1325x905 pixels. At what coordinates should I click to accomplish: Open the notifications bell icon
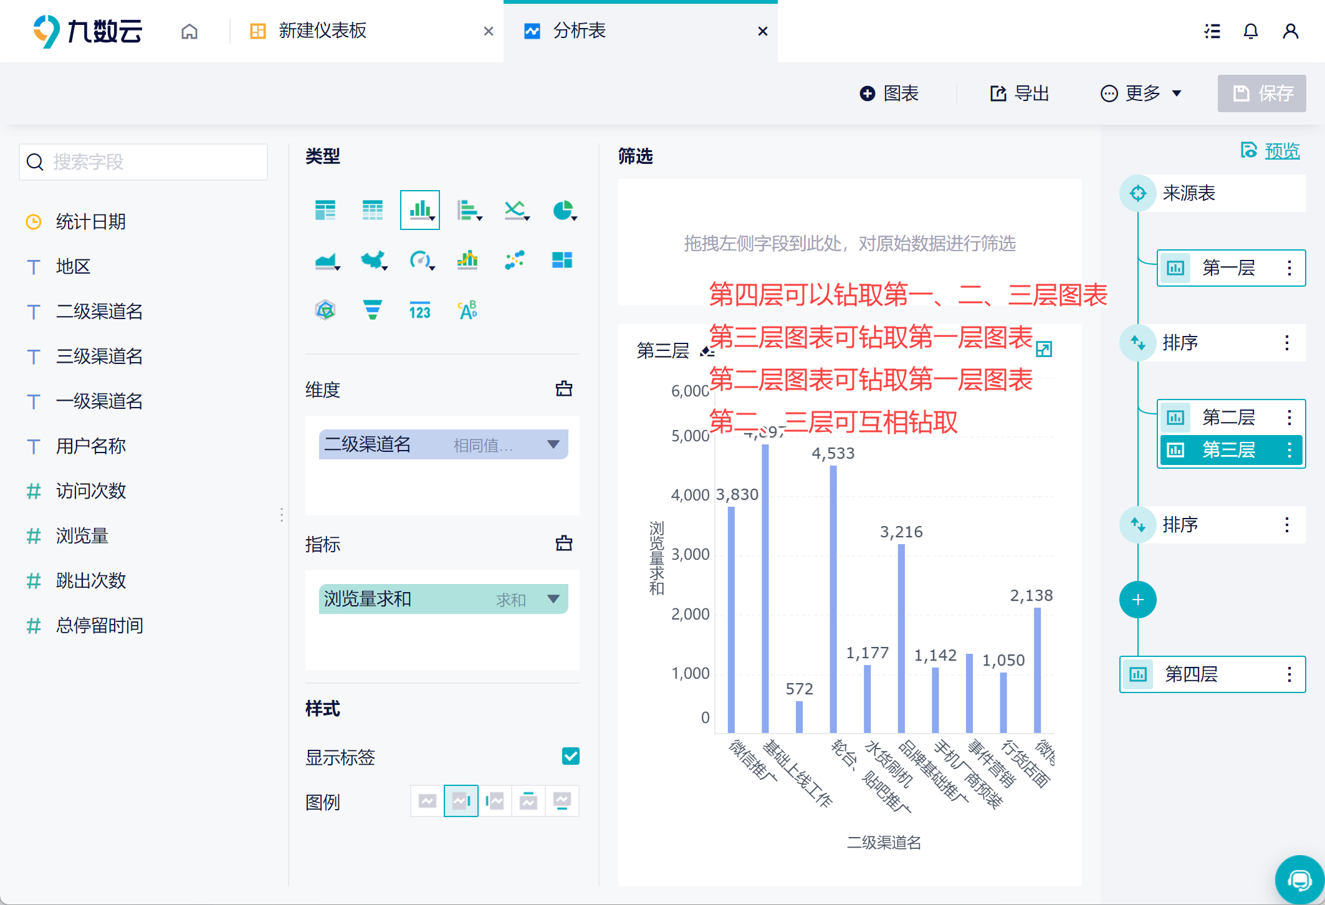1250,31
